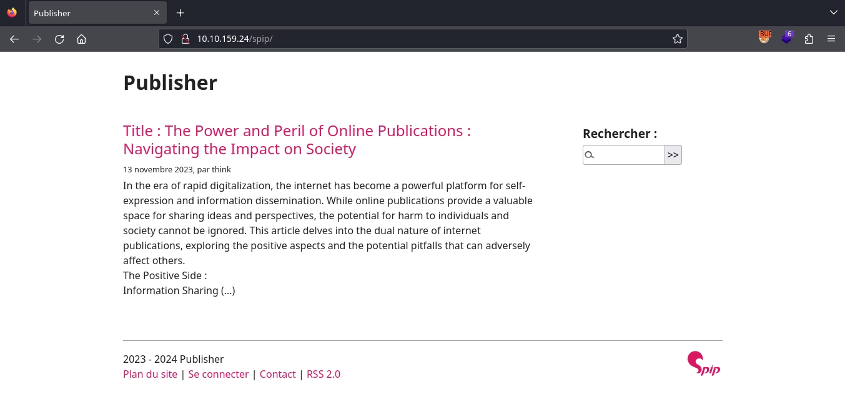This screenshot has width=845, height=419.
Task: Click the SPIP logo in footer
Action: [704, 363]
